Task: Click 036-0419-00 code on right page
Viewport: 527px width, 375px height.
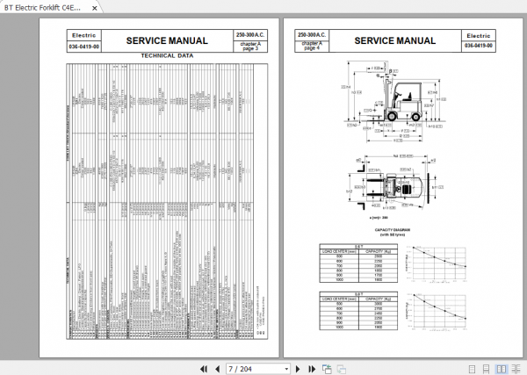Action: [479, 46]
